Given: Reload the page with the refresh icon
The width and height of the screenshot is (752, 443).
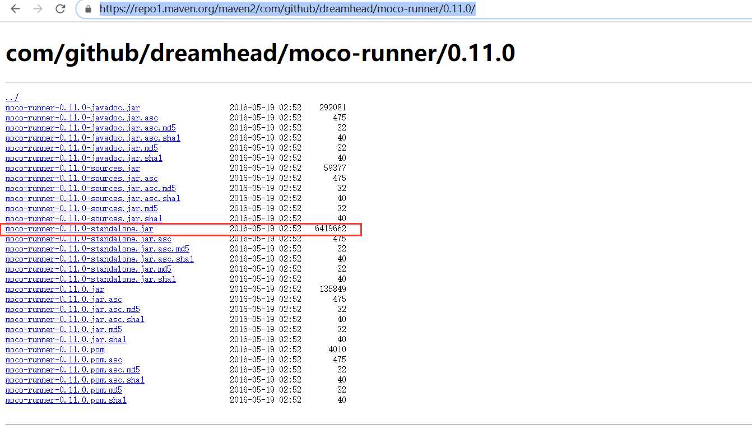Looking at the screenshot, I should [x=60, y=9].
